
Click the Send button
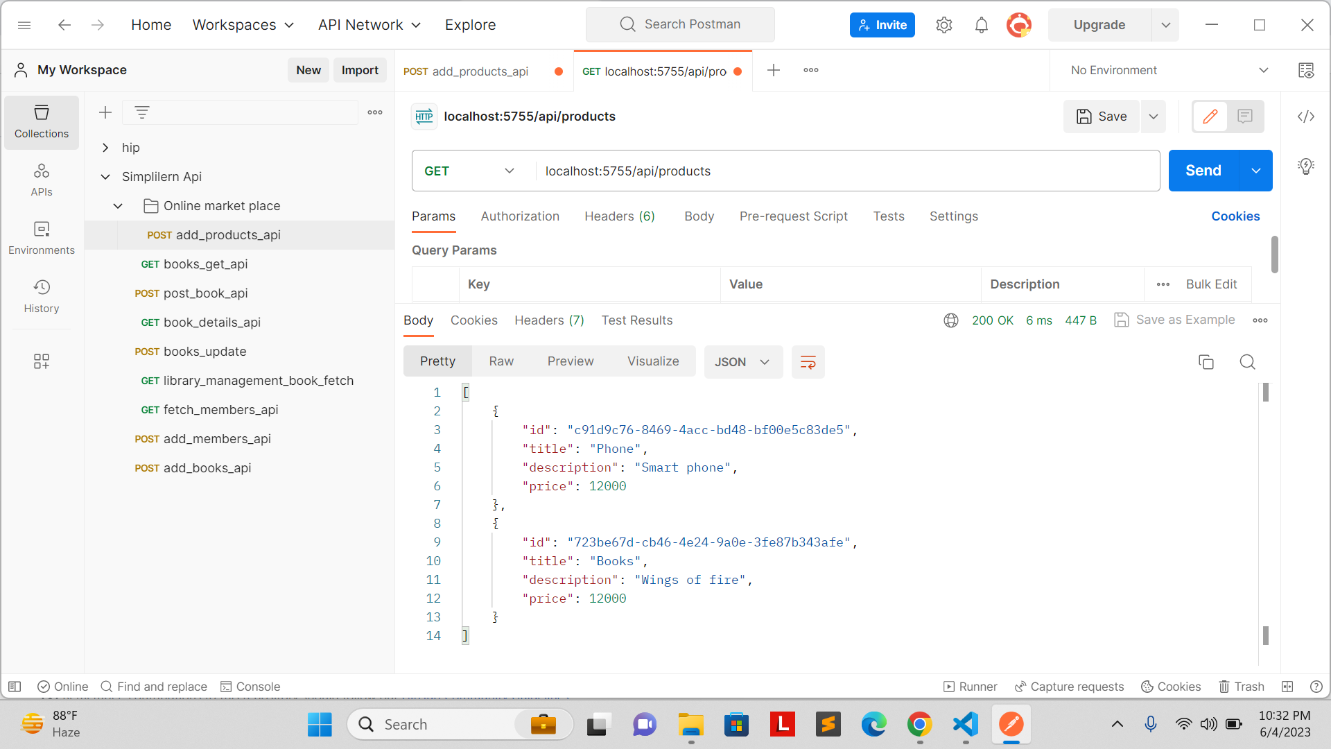(x=1203, y=170)
